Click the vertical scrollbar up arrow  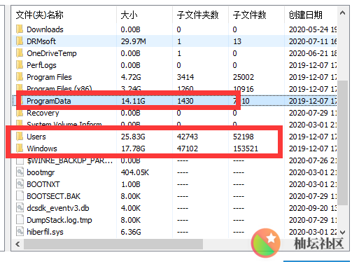point(342,13)
